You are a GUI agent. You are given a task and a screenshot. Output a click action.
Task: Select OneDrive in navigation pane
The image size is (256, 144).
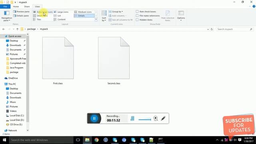11,78
